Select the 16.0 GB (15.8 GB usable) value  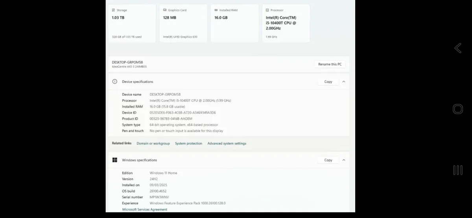pos(168,107)
